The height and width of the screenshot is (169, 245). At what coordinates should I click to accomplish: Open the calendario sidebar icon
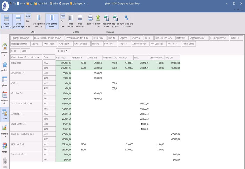point(5,97)
